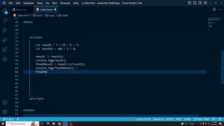Click the Windows Start button
Screen dimensions: 224x126
coord(3,124)
